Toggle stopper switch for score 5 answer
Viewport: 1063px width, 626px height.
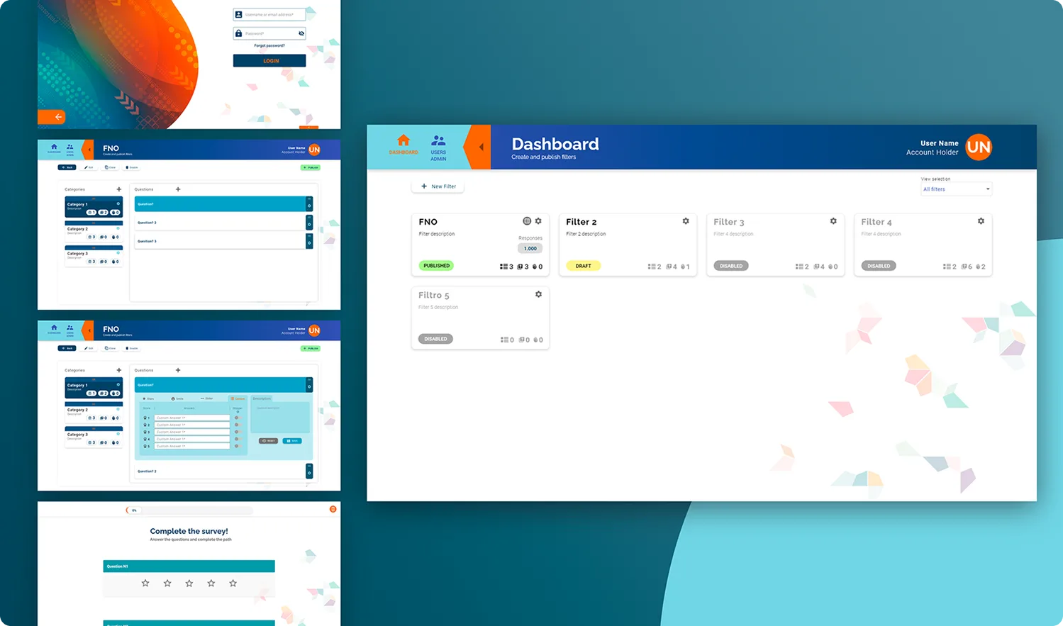[238, 446]
